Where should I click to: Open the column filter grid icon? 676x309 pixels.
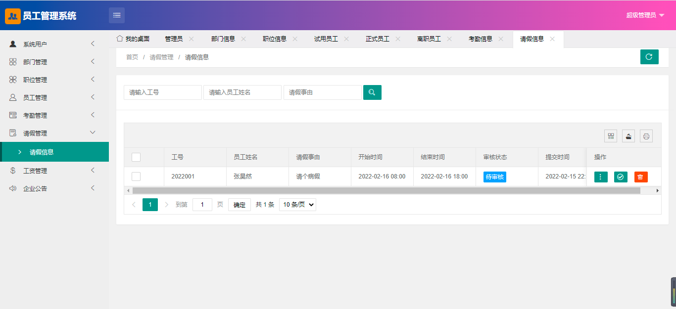coord(611,136)
